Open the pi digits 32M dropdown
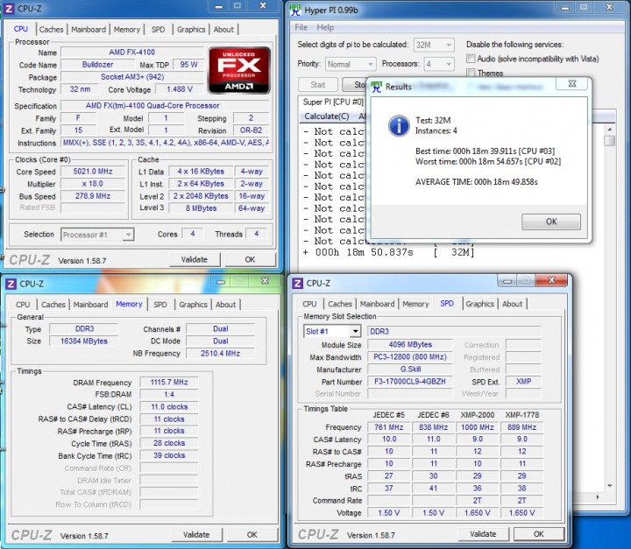The height and width of the screenshot is (549, 631). [434, 45]
